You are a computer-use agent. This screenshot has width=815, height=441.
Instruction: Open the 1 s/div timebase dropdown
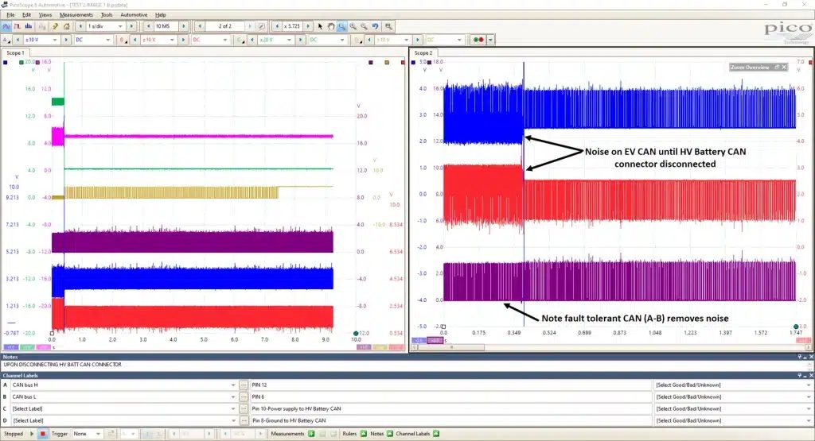click(106, 26)
